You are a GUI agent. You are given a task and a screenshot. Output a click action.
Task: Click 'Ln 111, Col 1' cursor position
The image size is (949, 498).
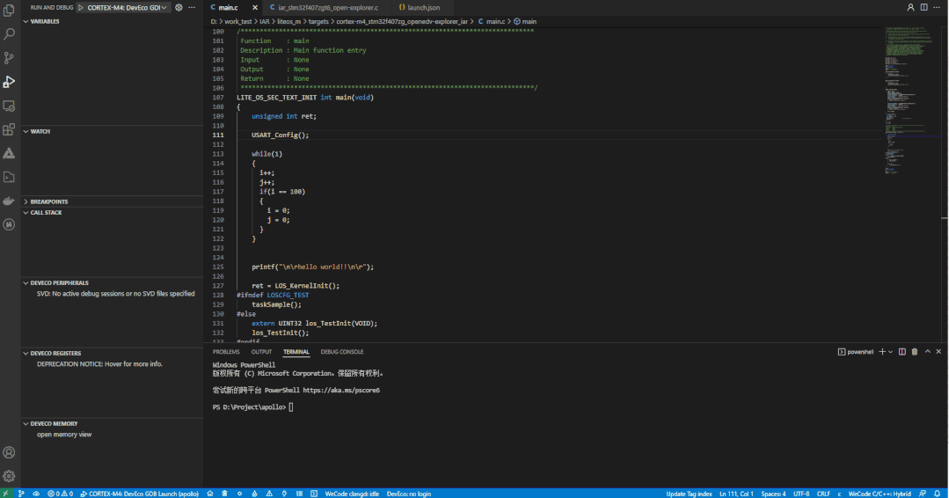click(736, 494)
